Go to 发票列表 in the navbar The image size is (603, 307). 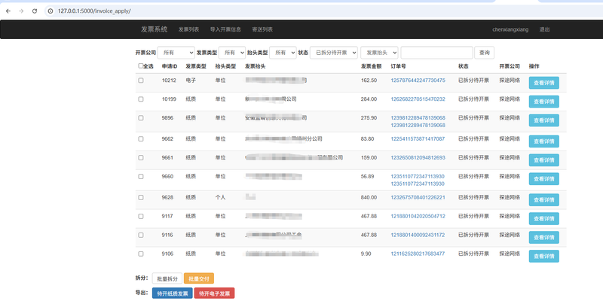[x=188, y=29]
